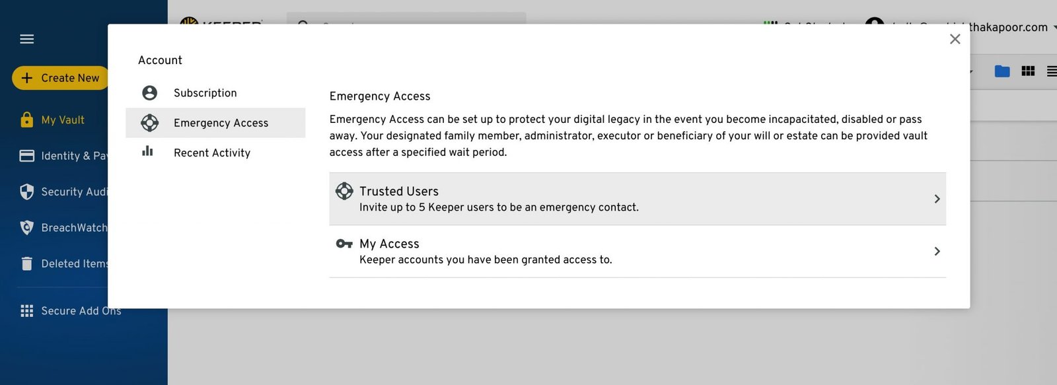This screenshot has width=1057, height=385.
Task: Click the Create New button
Action: [x=60, y=78]
